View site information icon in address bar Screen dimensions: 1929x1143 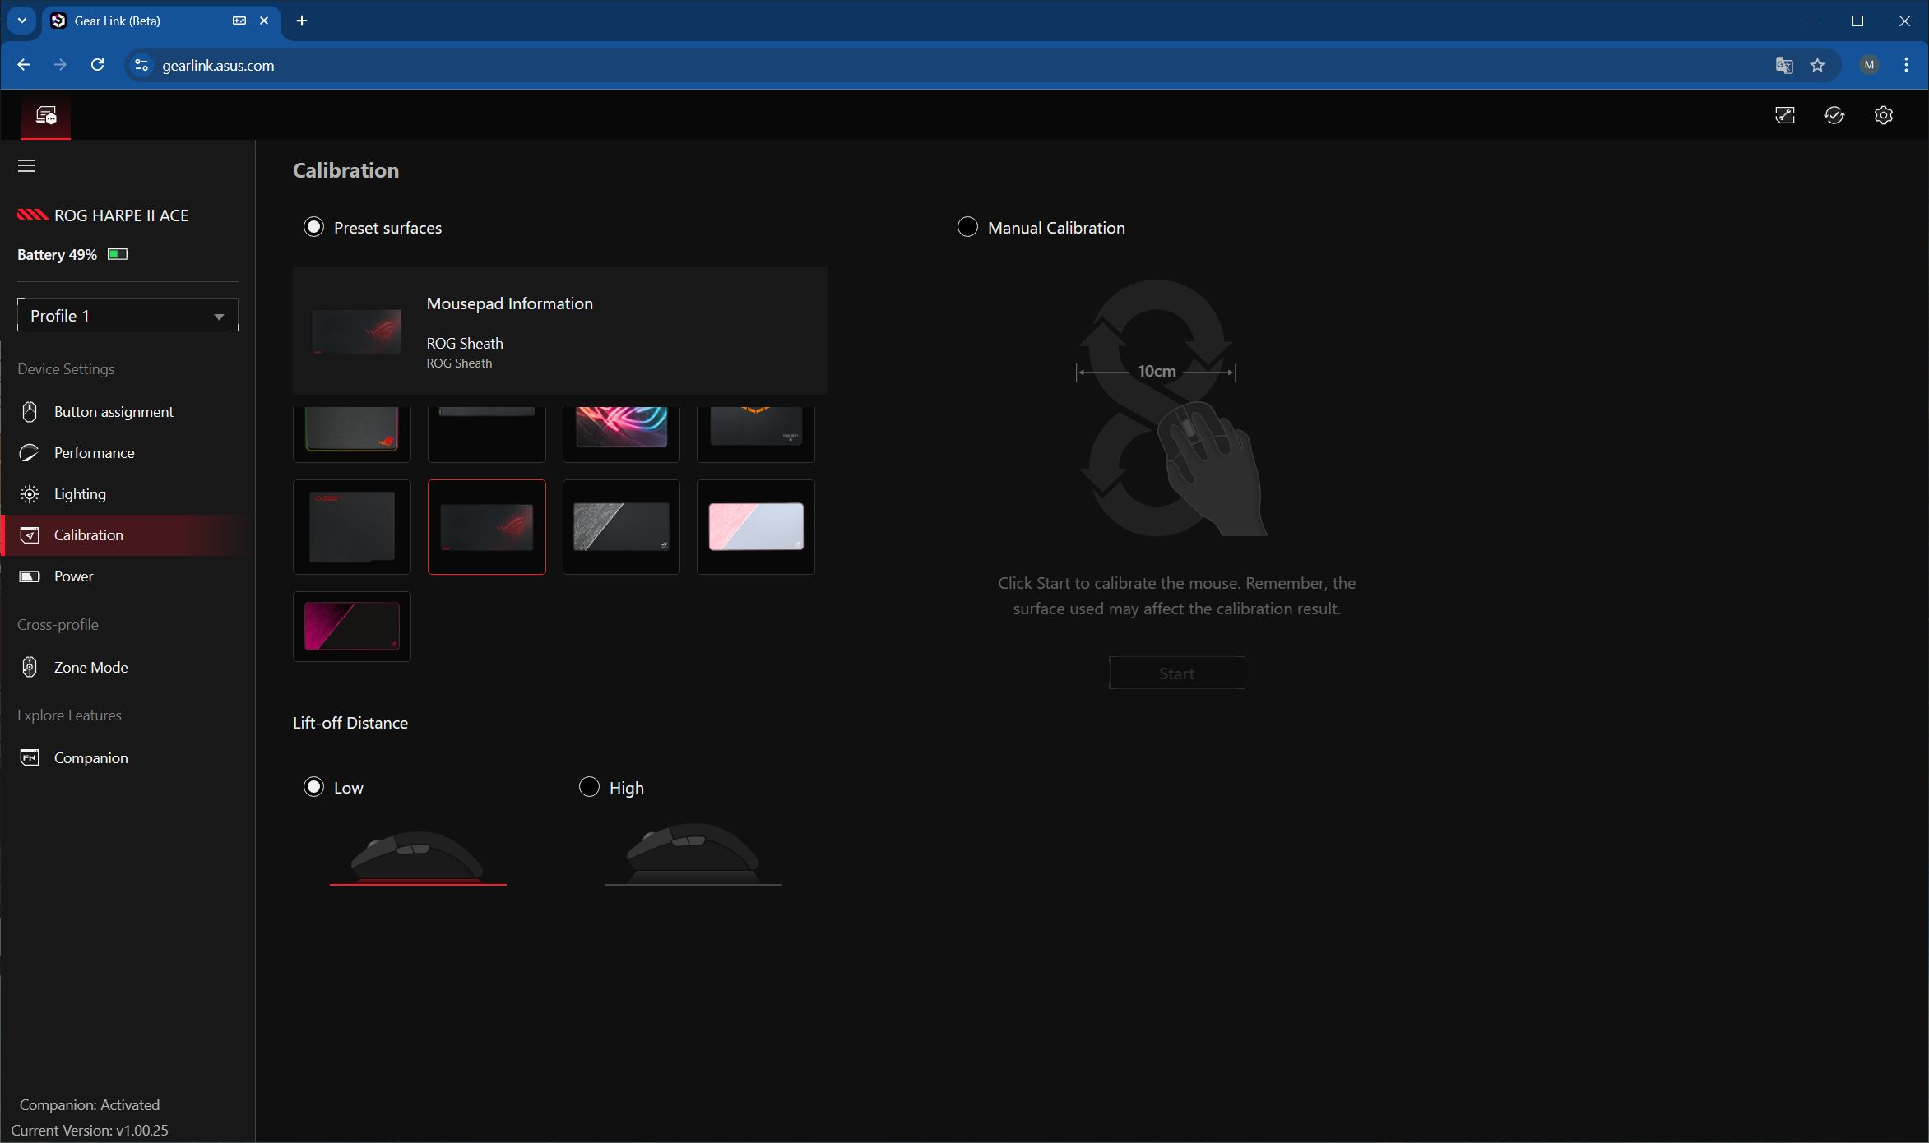(141, 65)
